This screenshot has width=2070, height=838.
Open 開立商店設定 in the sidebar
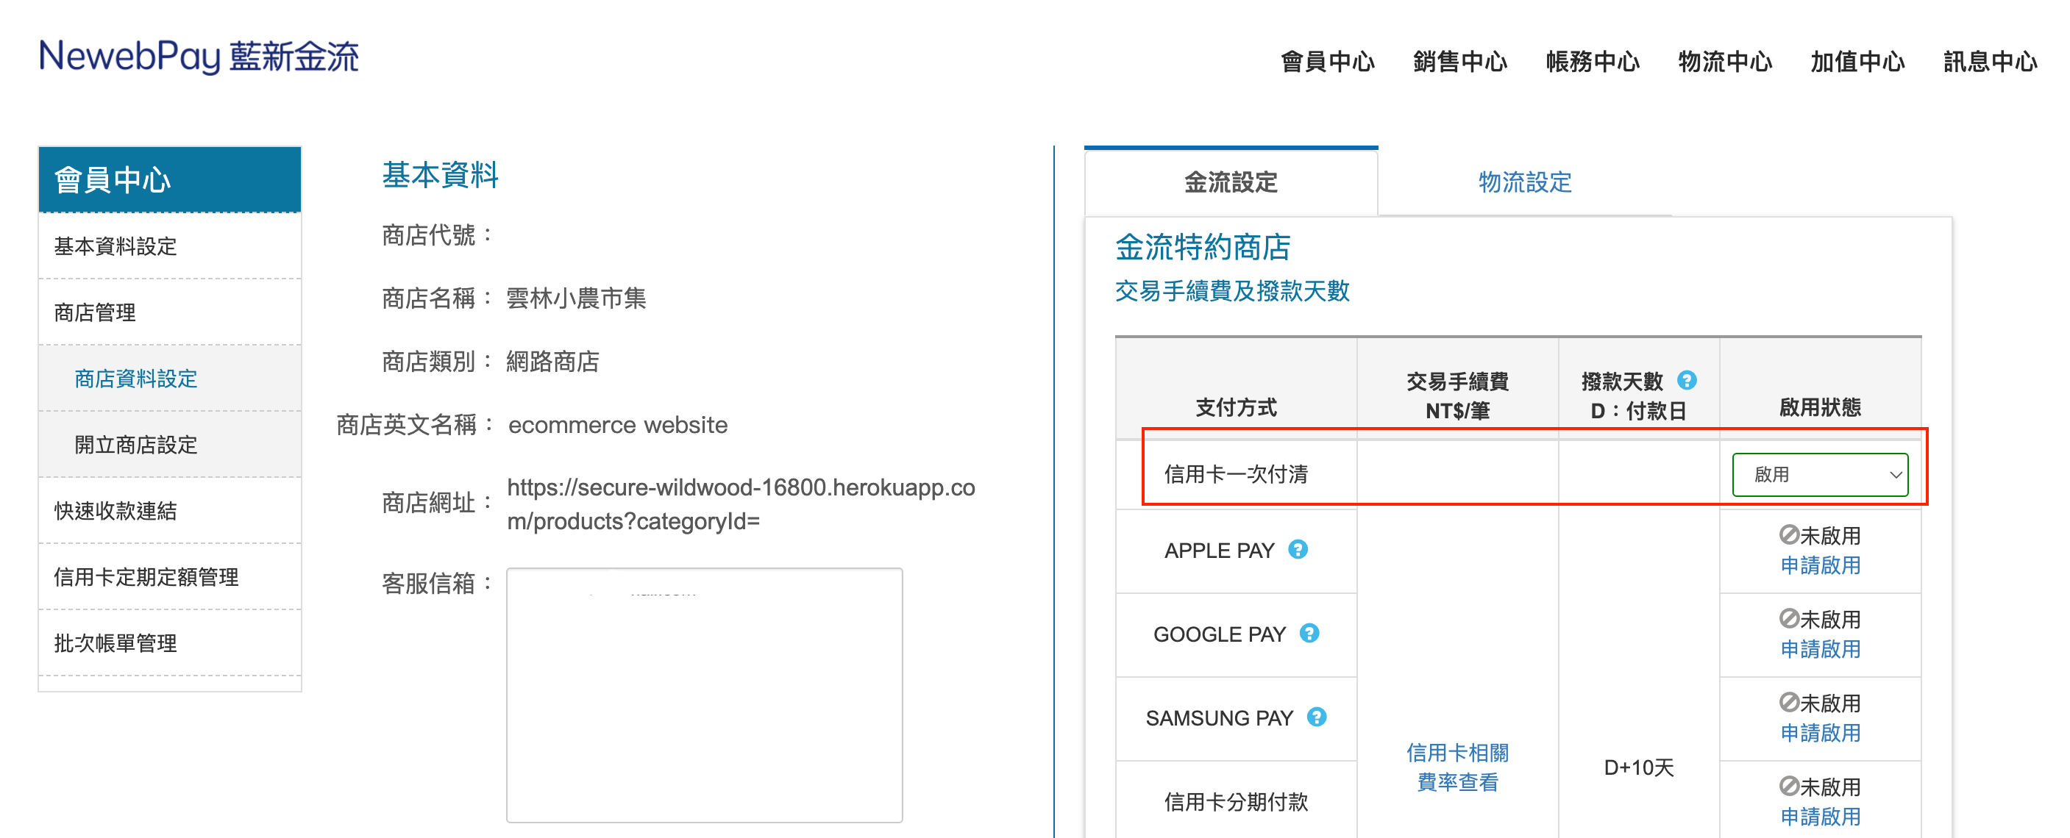tap(136, 445)
